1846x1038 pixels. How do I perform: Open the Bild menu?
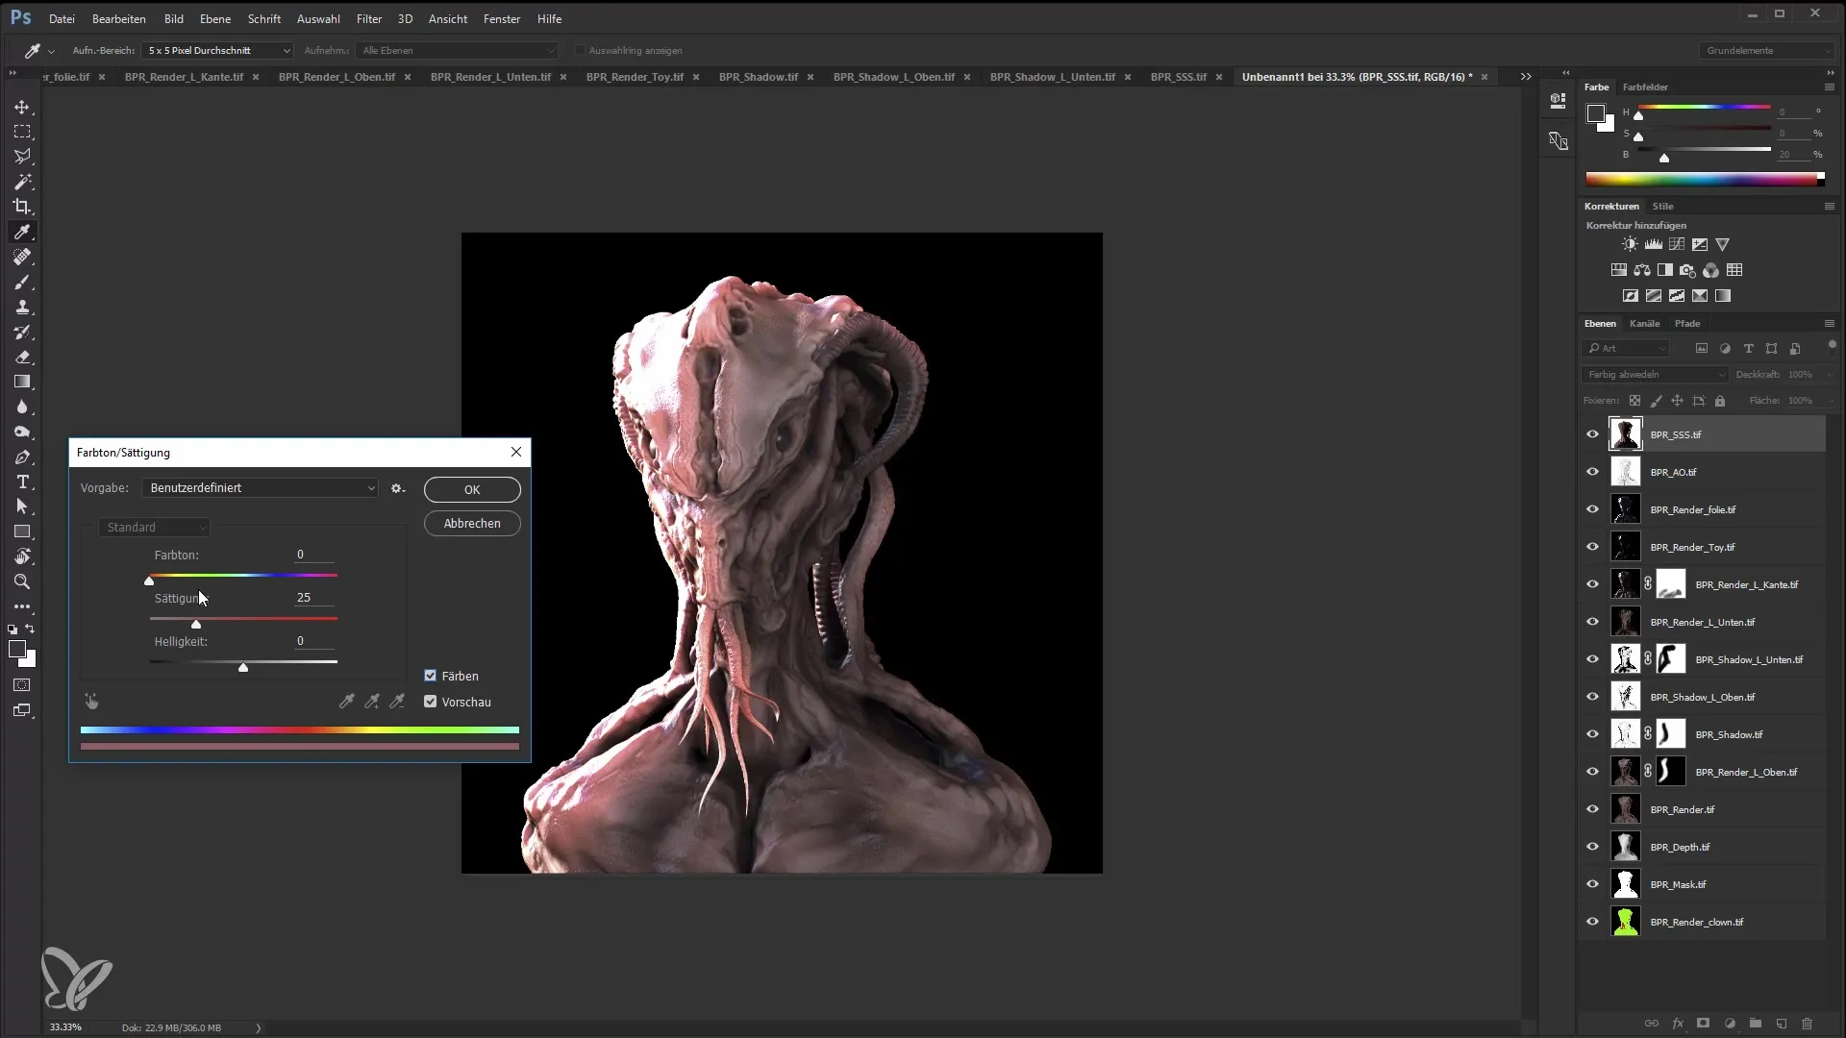[174, 18]
